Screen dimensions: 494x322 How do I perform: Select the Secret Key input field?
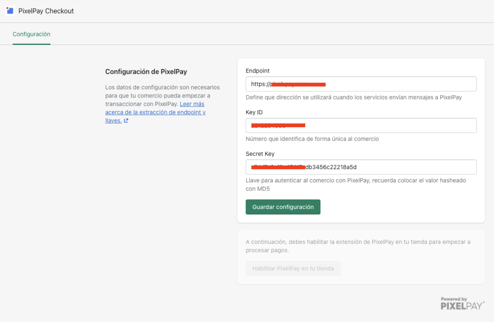(361, 167)
